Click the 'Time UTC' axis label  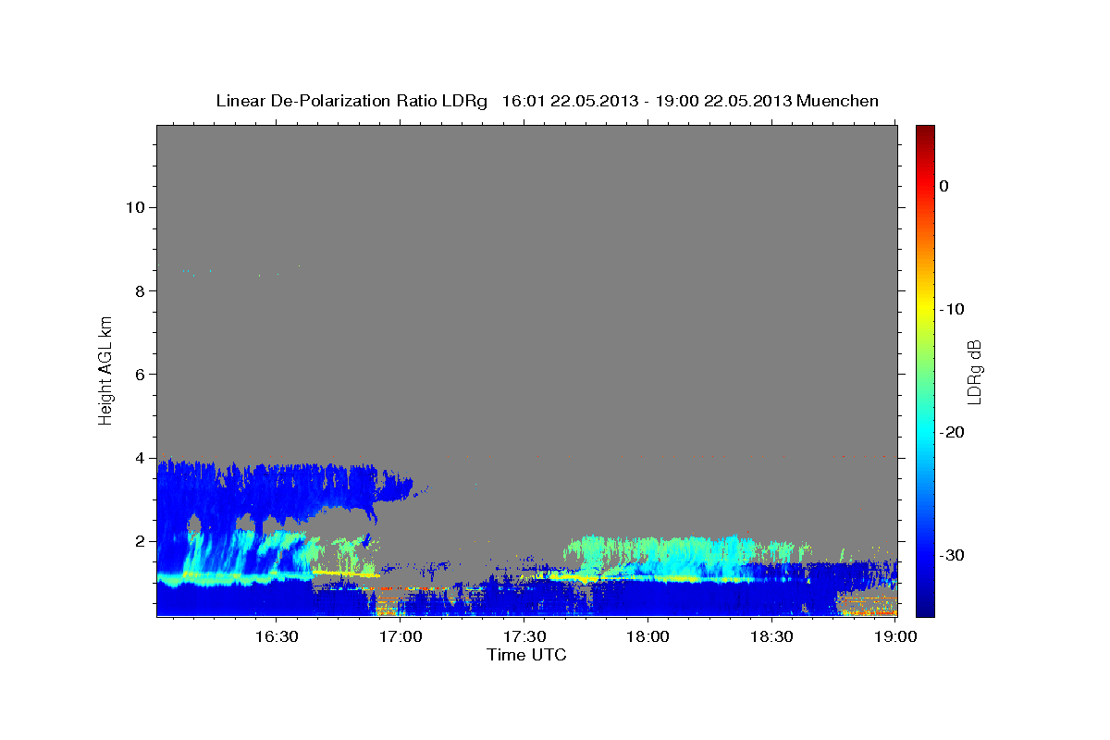point(526,655)
